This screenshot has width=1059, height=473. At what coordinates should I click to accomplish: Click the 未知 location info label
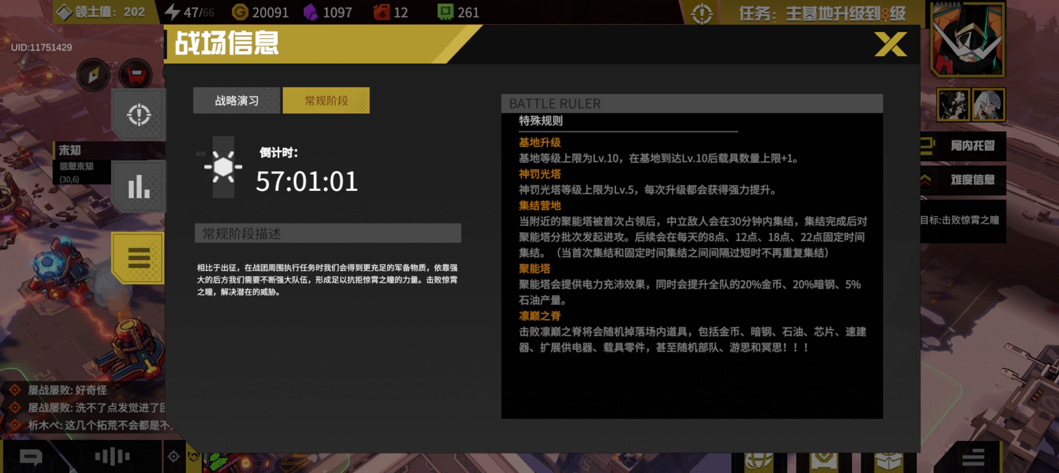click(x=70, y=150)
